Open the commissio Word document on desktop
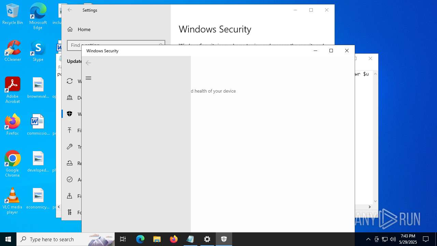437x246 pixels. coord(38,125)
